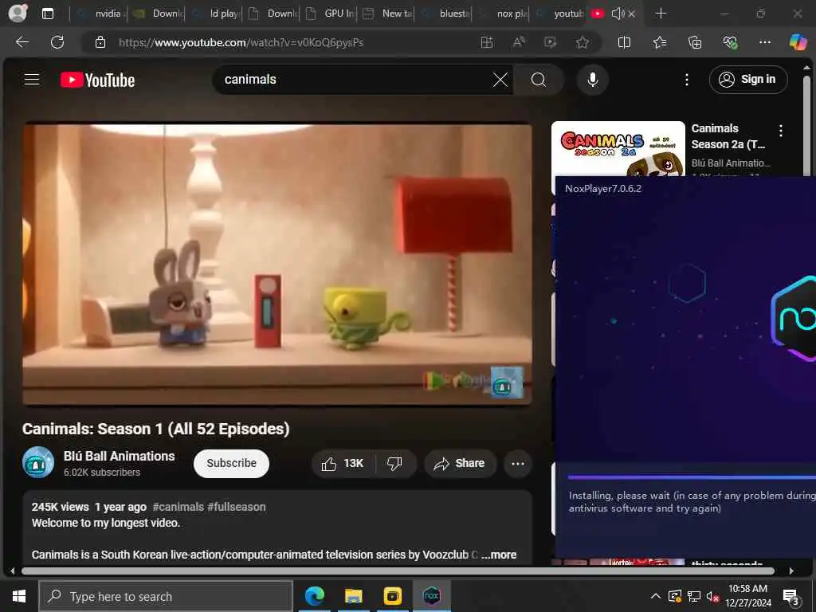Open the YouTube hamburger guide menu
The width and height of the screenshot is (816, 612).
pos(32,80)
